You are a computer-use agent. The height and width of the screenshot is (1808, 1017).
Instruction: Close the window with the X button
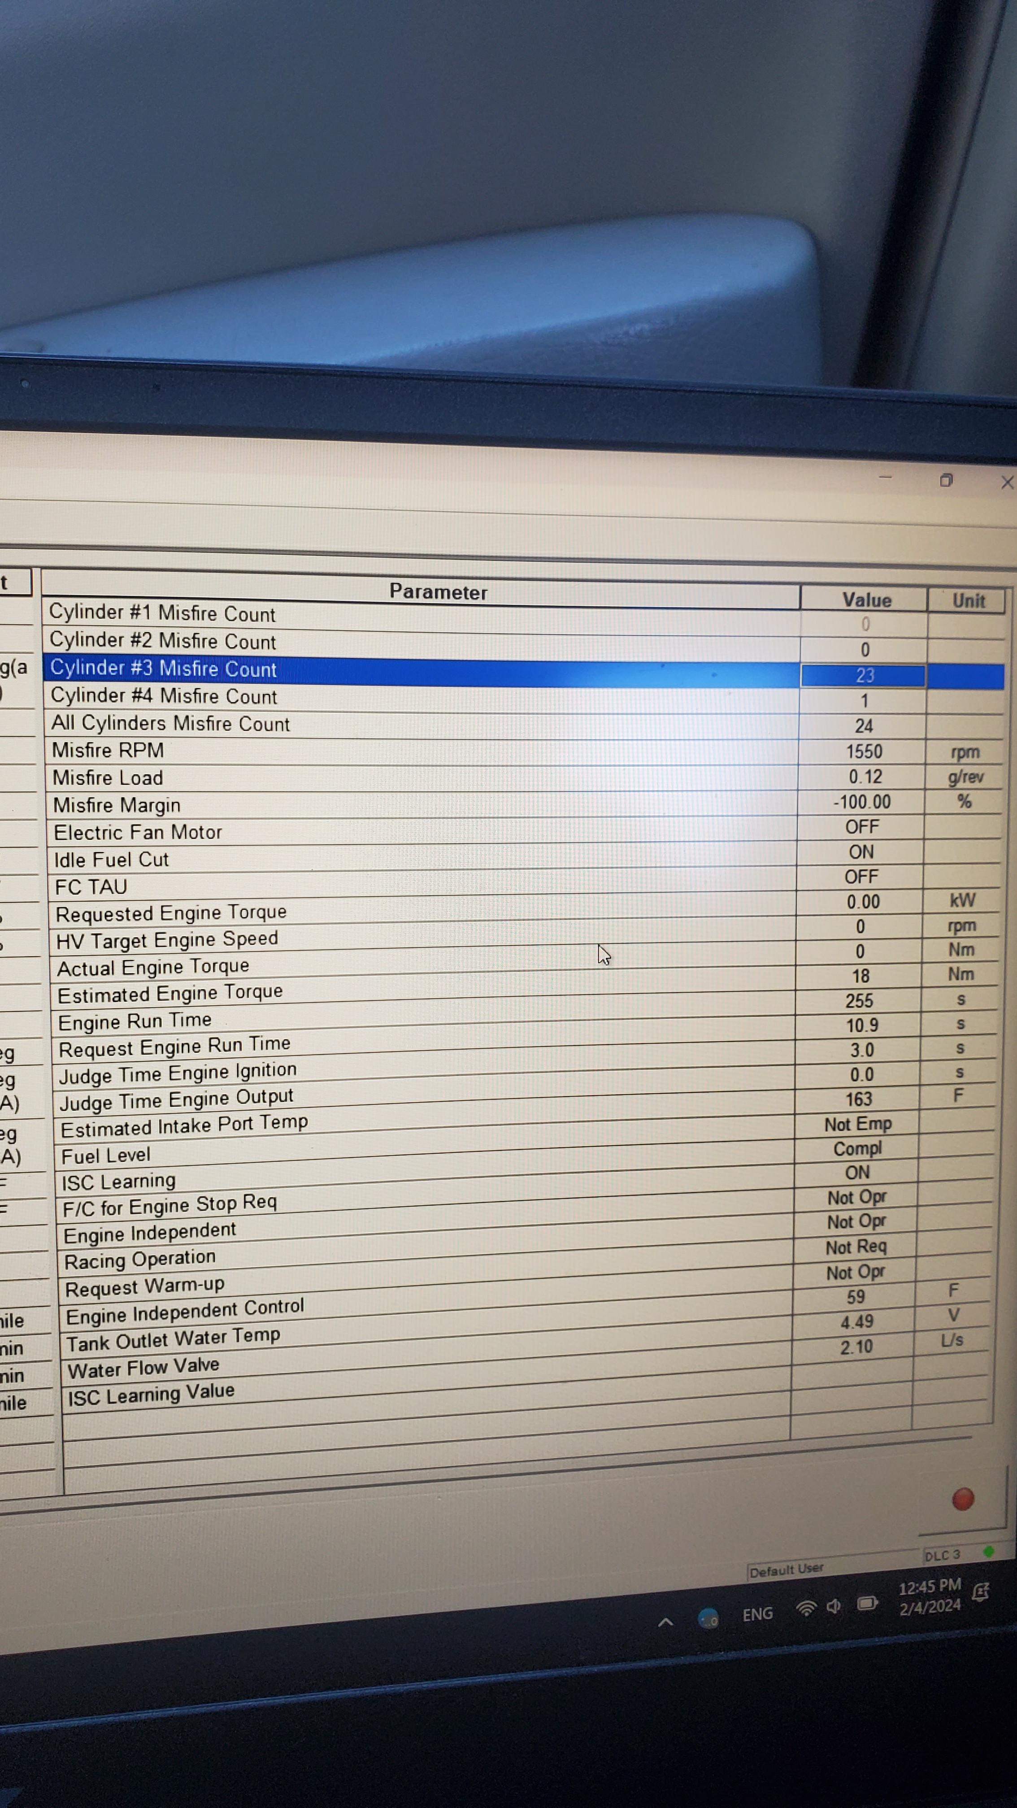tap(1007, 482)
